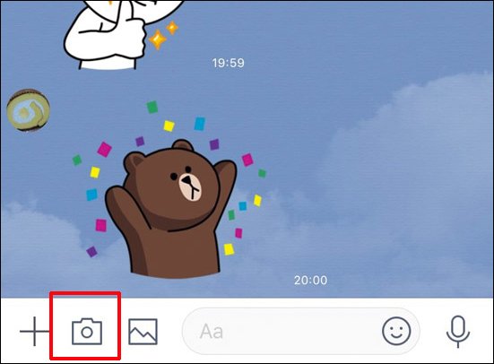The width and height of the screenshot is (494, 364).
Task: Tap the gold sparkle stars on the sticker
Action: pyautogui.click(x=163, y=35)
